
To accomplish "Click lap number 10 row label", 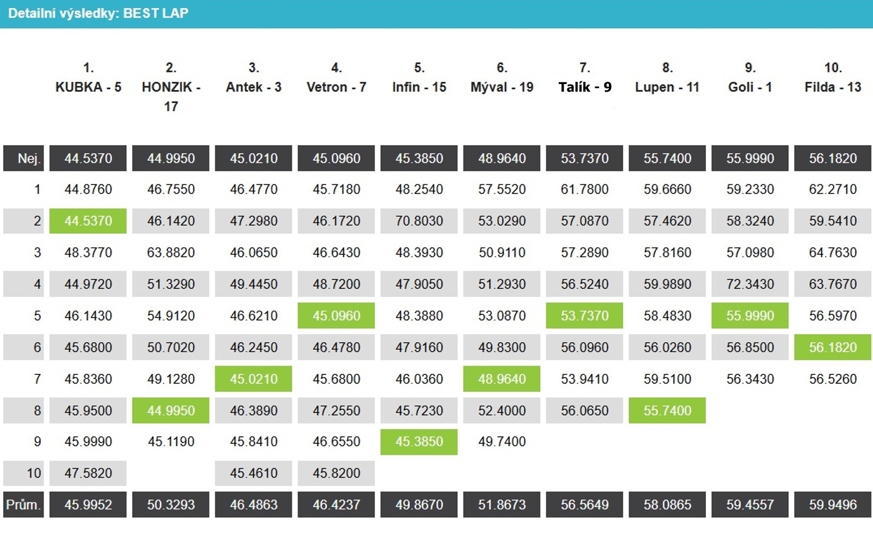I will tap(23, 473).
